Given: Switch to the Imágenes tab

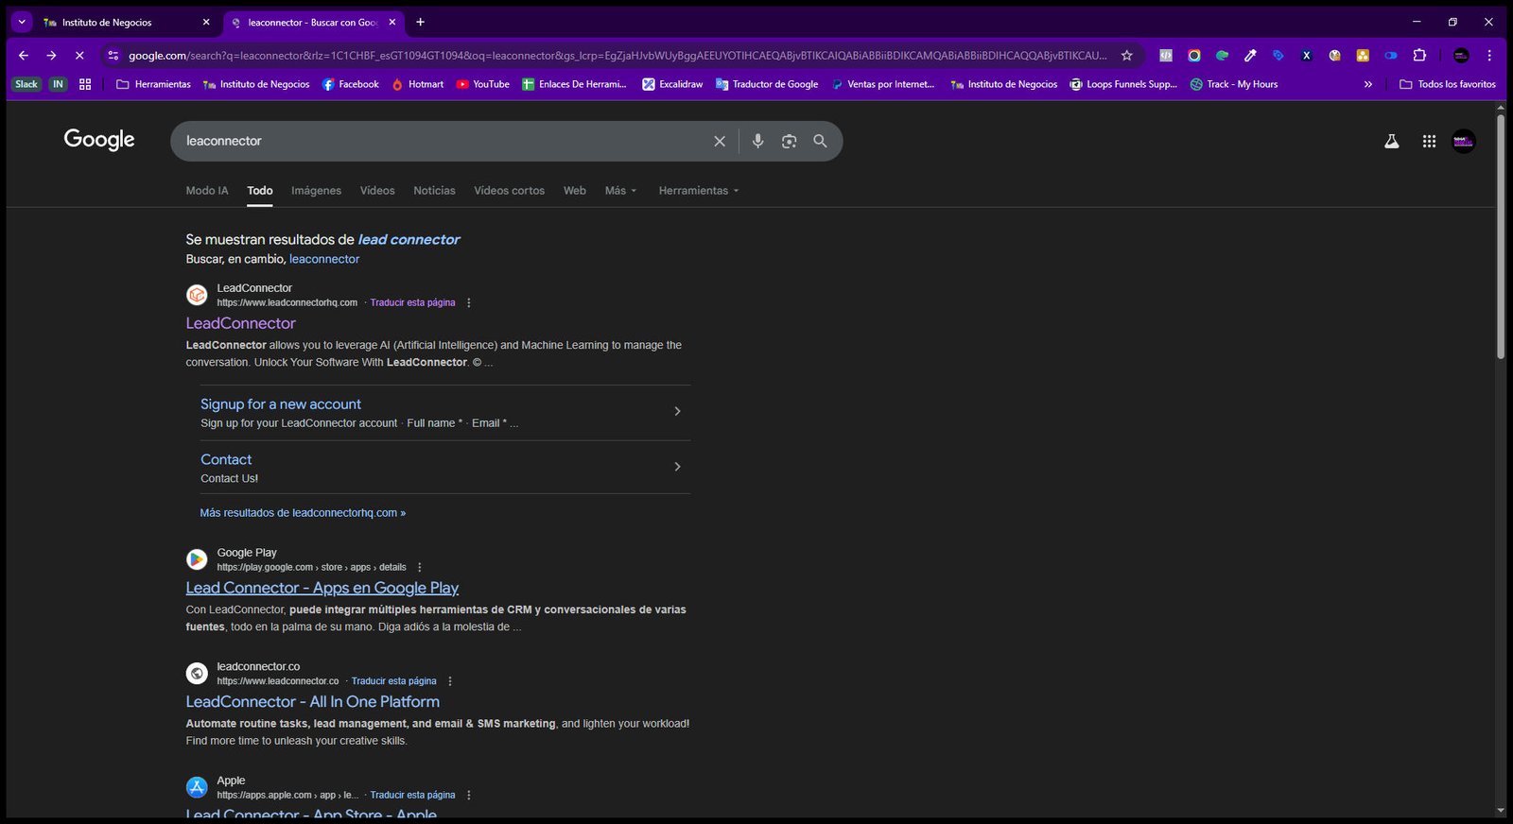Looking at the screenshot, I should tap(316, 191).
